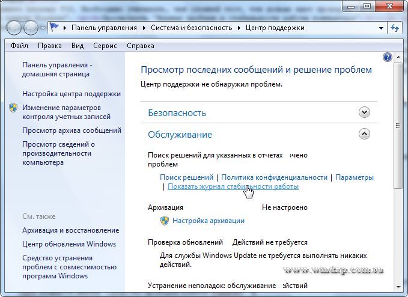The width and height of the screenshot is (408, 297).
Task: Open the recent pages dropdown arrow
Action: (x=43, y=28)
